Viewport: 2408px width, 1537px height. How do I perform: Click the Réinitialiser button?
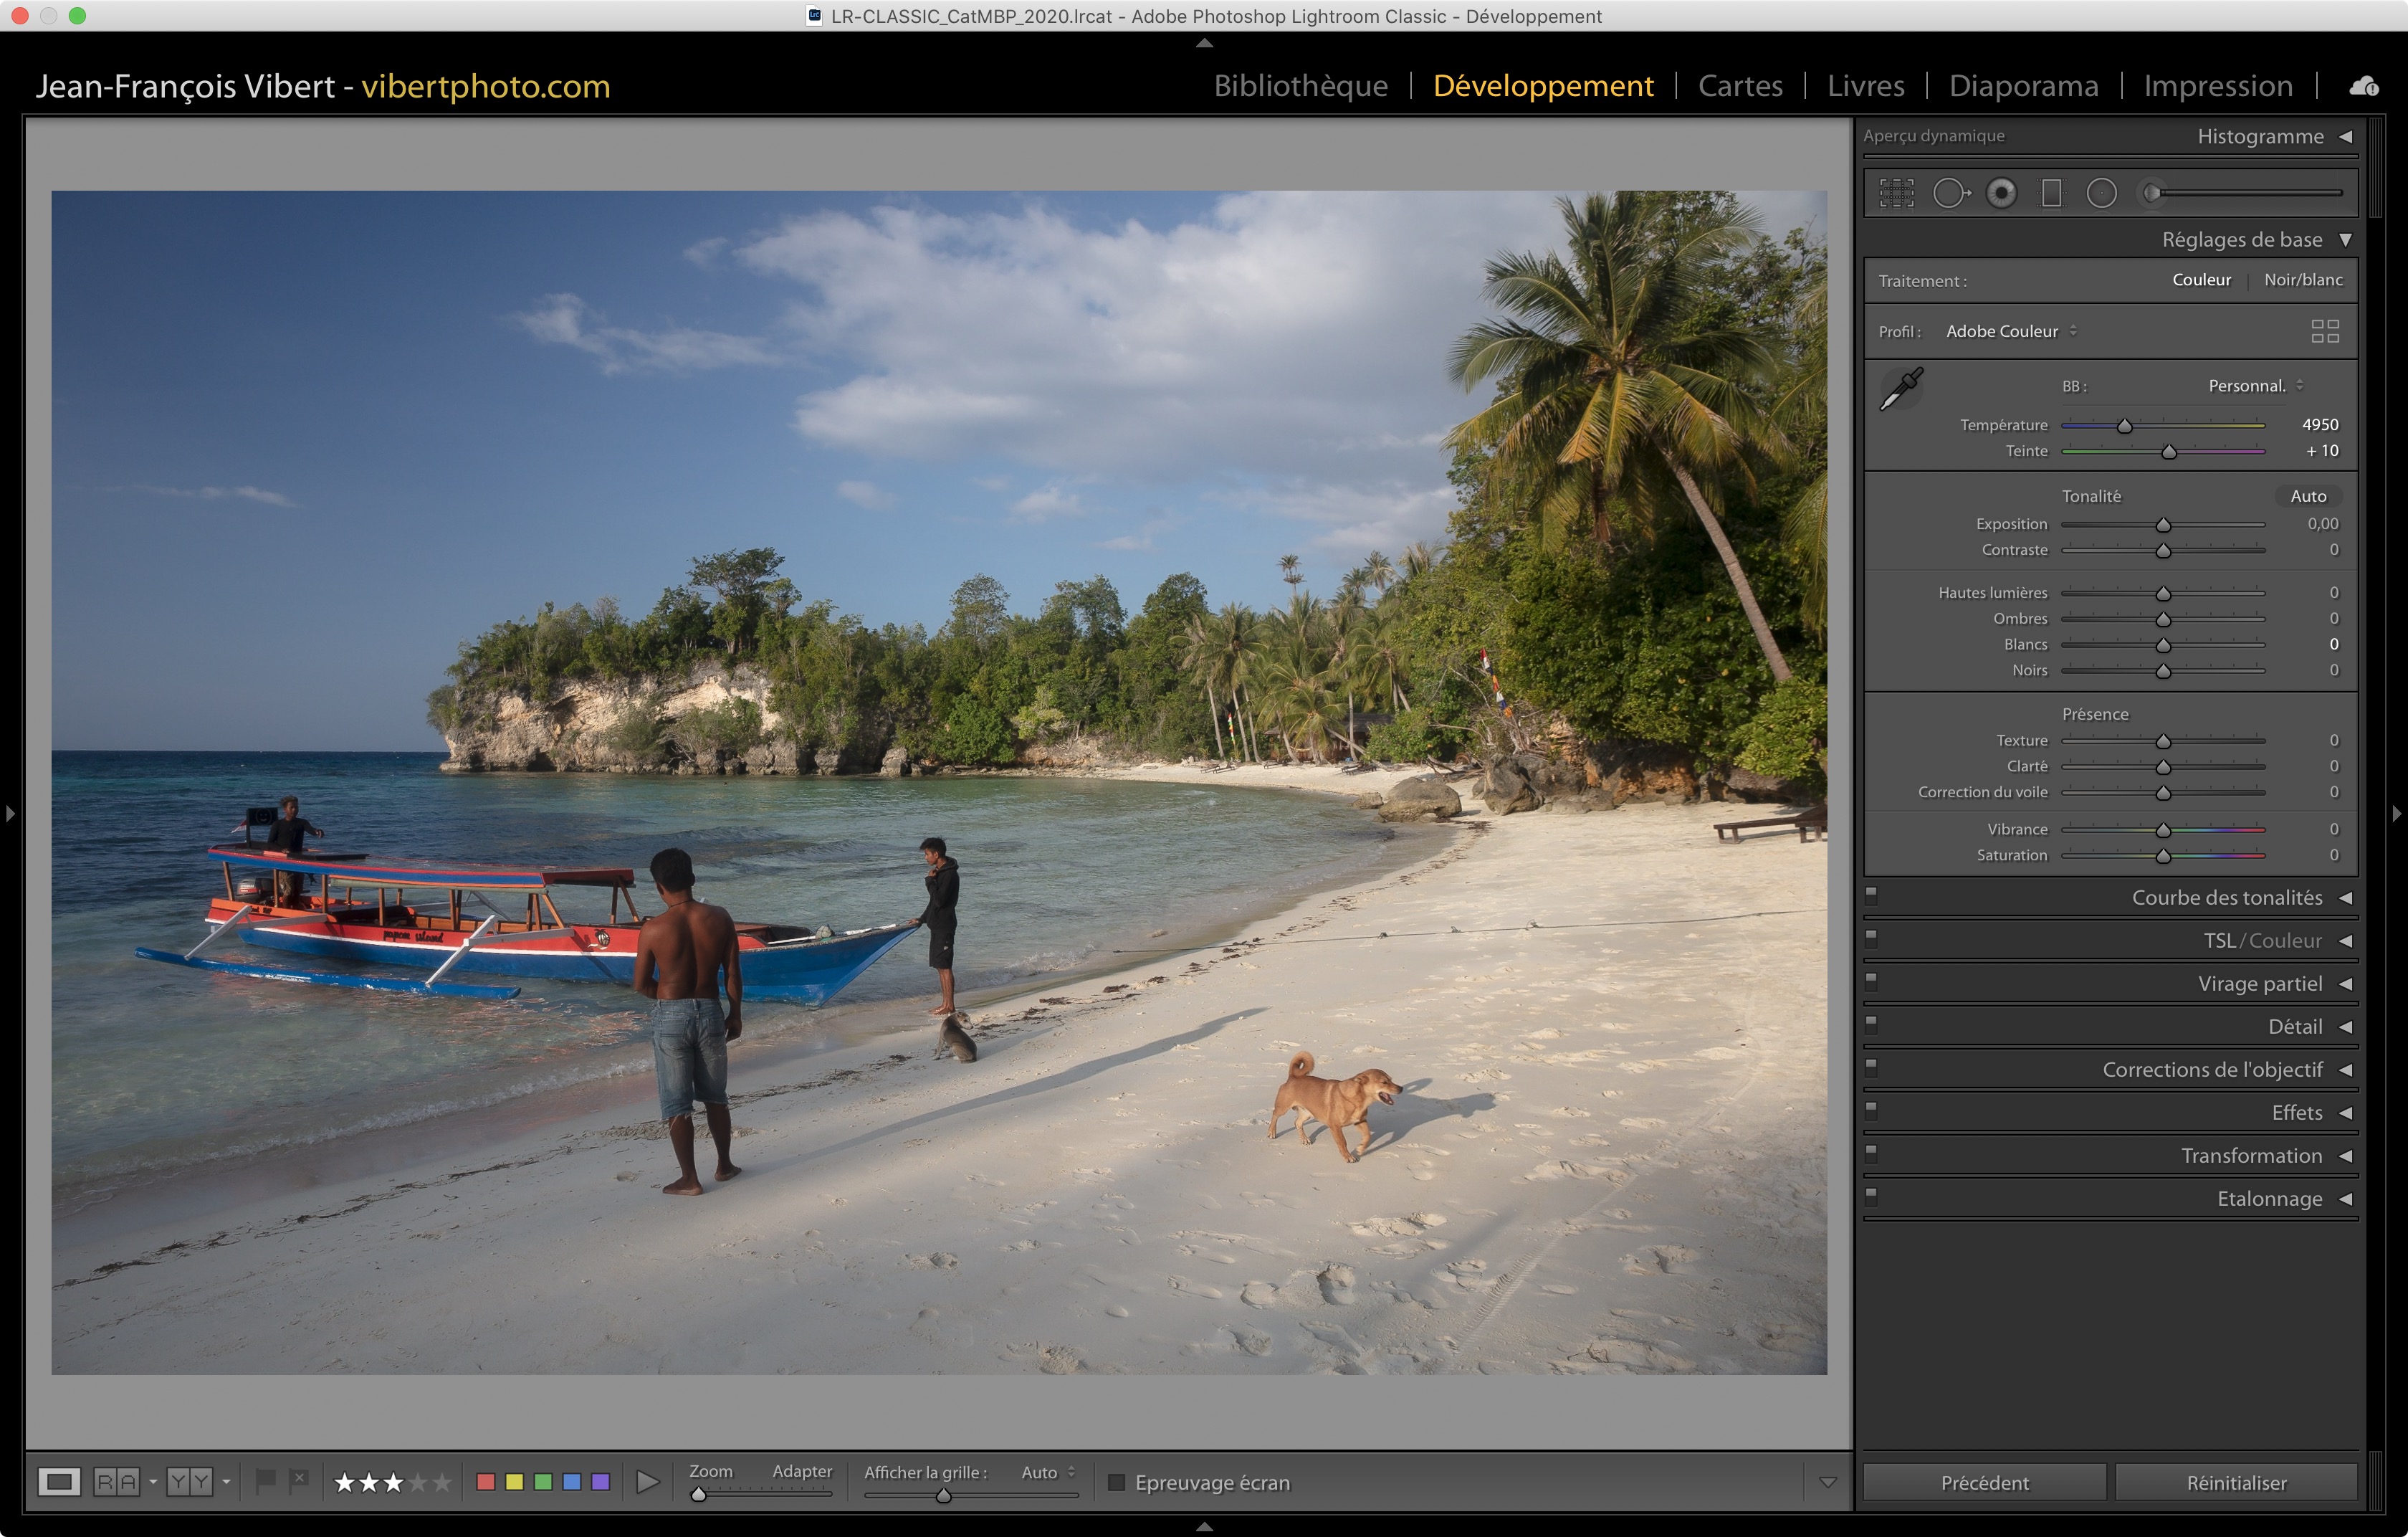pos(2235,1482)
